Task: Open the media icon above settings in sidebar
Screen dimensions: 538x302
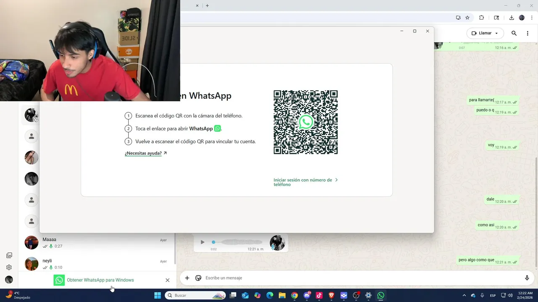Action: 9,255
